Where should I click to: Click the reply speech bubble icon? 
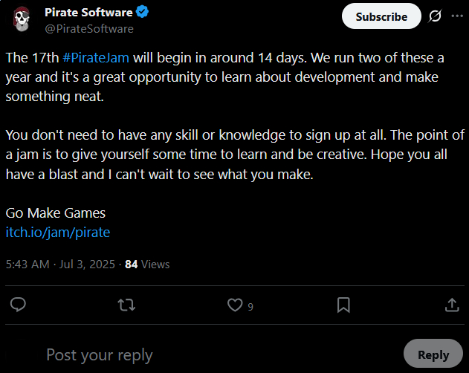tap(18, 305)
